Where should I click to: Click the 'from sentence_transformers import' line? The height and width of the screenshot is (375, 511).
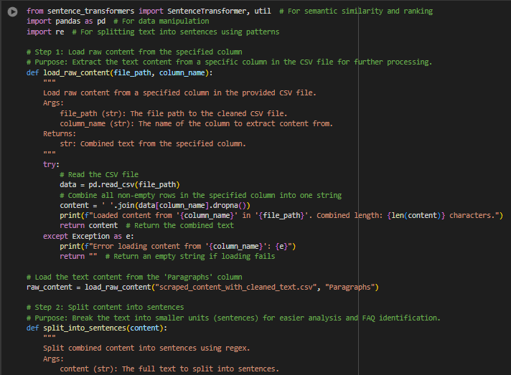[230, 11]
